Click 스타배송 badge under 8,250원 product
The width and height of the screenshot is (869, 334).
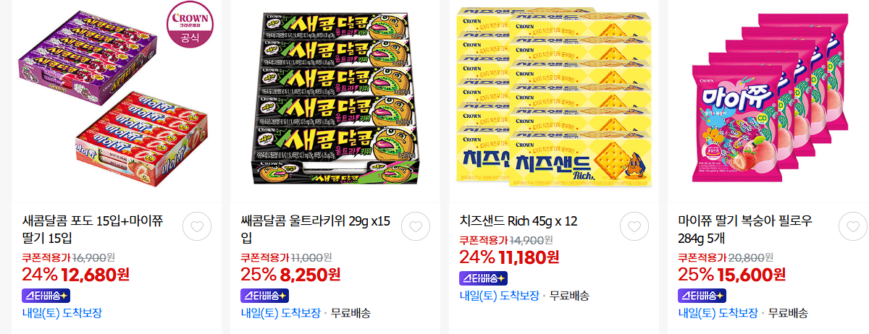click(x=264, y=296)
